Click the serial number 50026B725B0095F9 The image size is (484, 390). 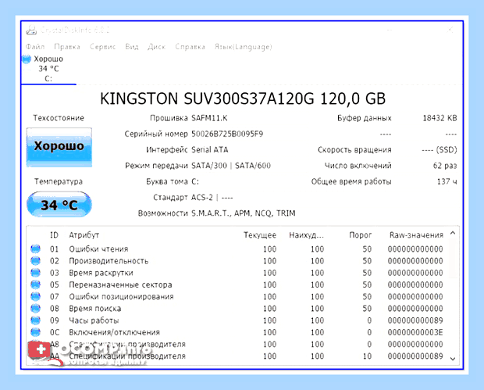click(x=227, y=134)
